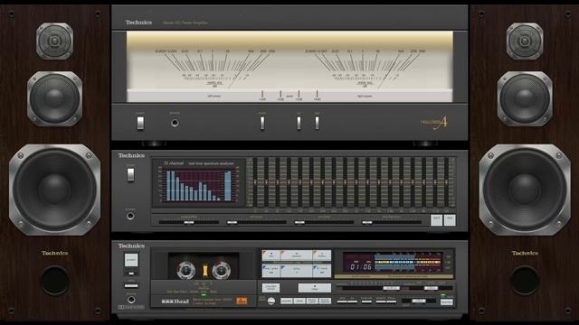This screenshot has width=579, height=325.
Task: Click the bottom-row slider on the deck
Action: 419,301
